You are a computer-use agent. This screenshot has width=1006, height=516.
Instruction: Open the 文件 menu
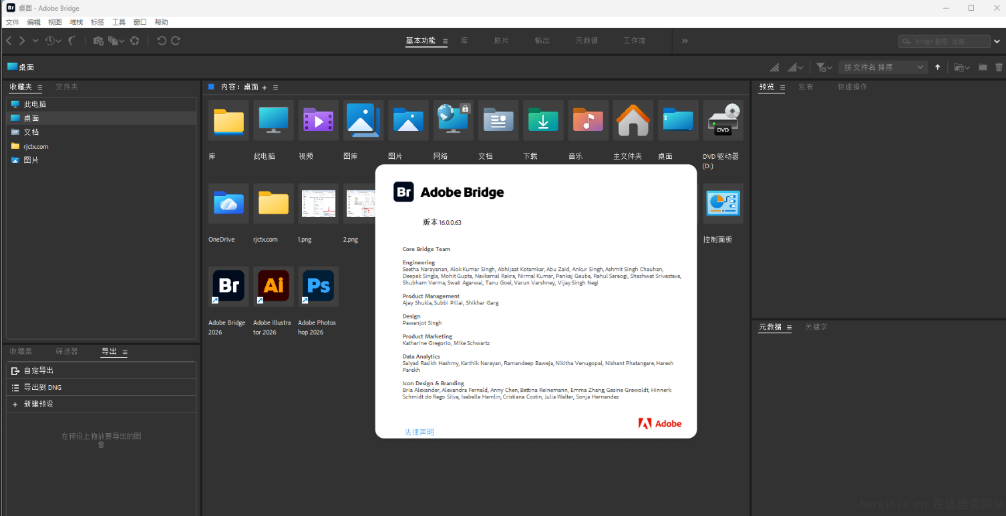point(13,23)
